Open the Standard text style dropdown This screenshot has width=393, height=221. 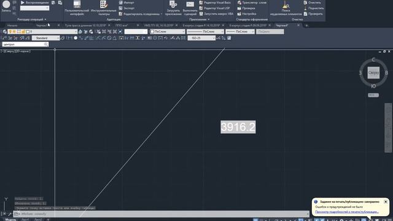point(45,38)
